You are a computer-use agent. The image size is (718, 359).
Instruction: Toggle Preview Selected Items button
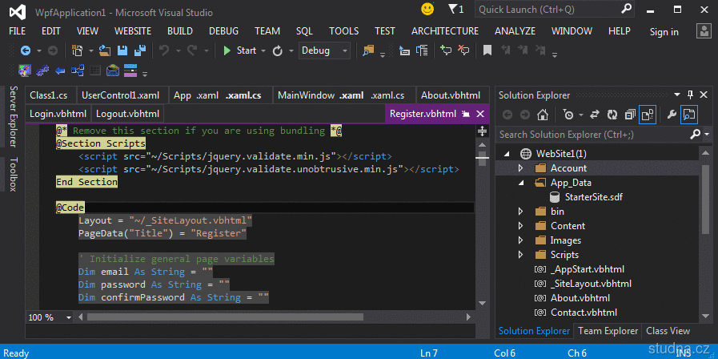[x=688, y=115]
